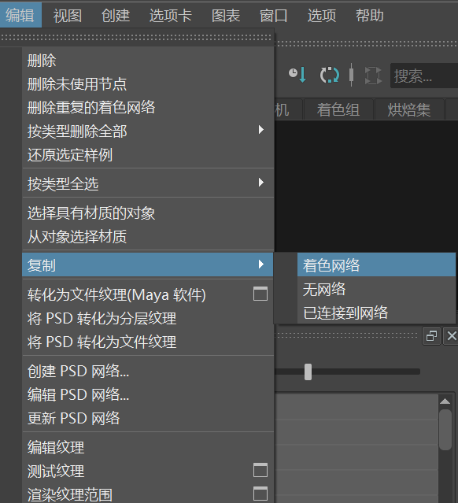
Task: Click the circular refresh arrows toolbar icon
Action: point(330,75)
